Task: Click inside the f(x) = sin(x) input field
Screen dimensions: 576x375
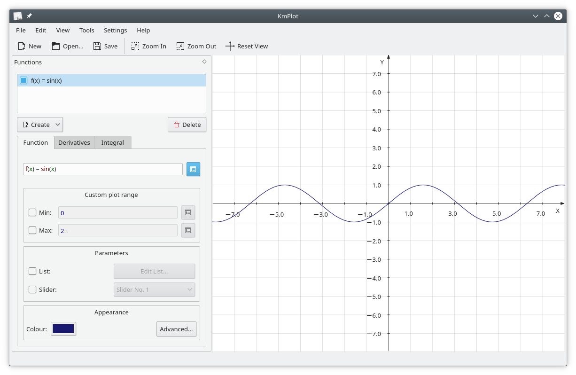Action: tap(102, 169)
